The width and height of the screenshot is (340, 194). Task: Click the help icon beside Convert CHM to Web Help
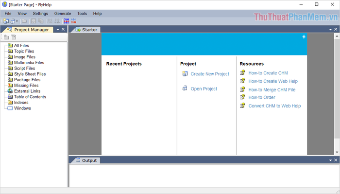pyautogui.click(x=242, y=106)
